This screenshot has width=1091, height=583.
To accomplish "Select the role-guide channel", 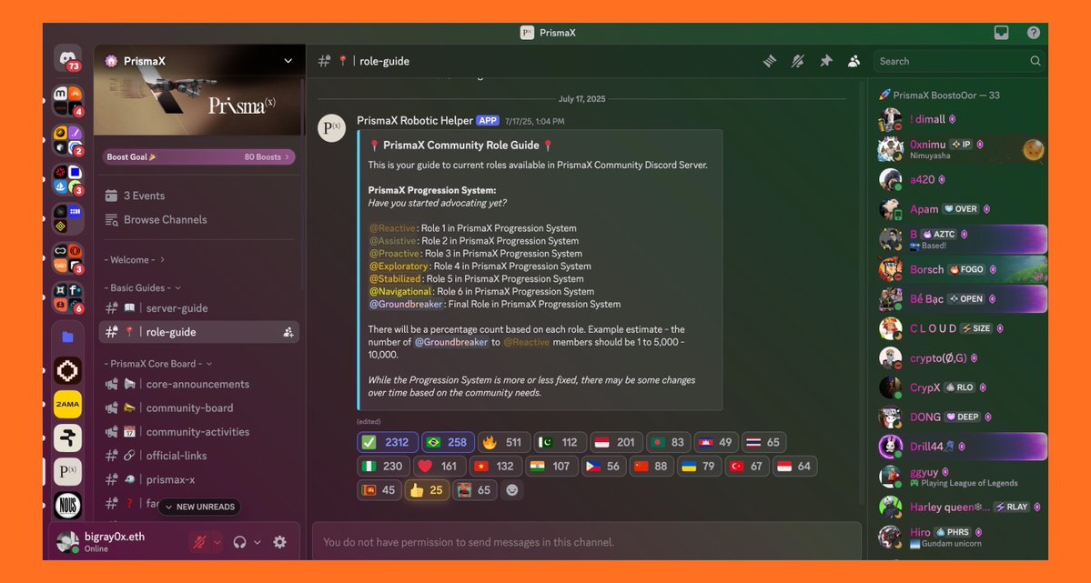I will pyautogui.click(x=199, y=332).
